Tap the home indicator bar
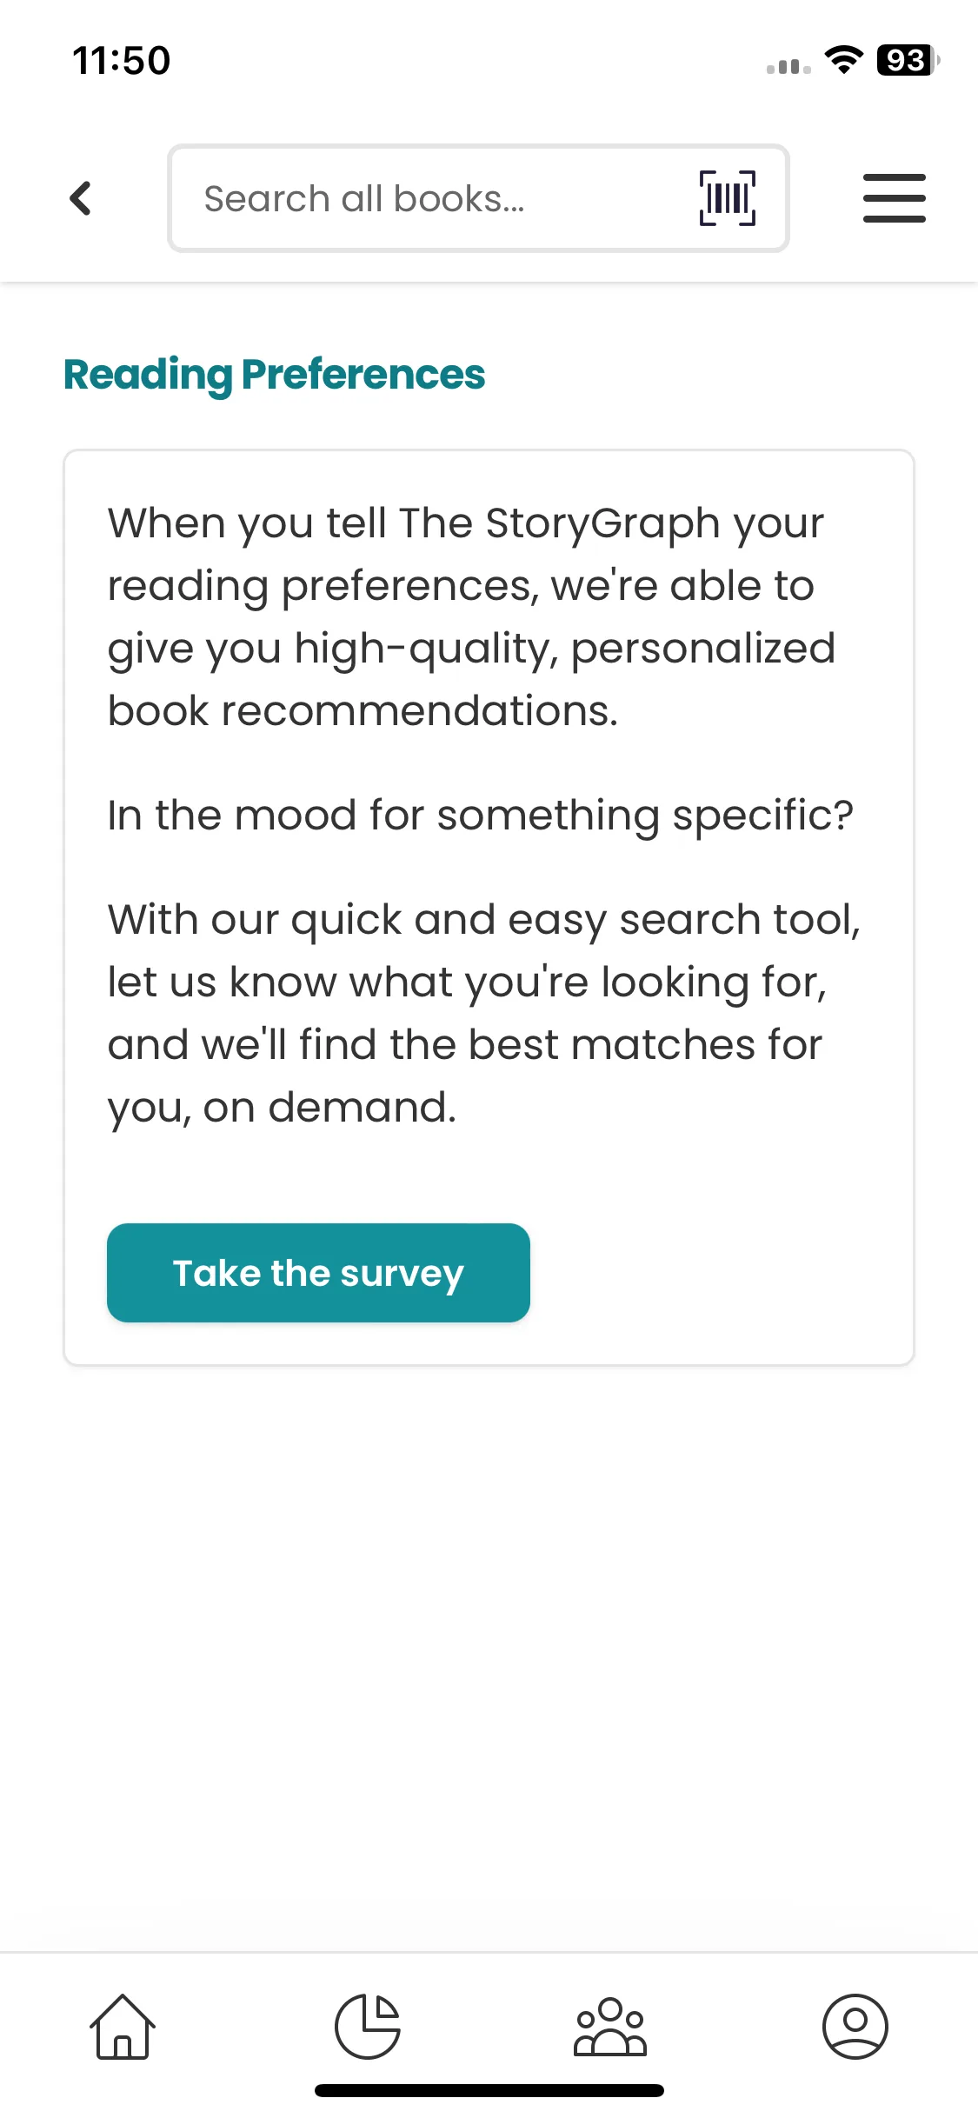978x2118 pixels. [x=489, y=2090]
